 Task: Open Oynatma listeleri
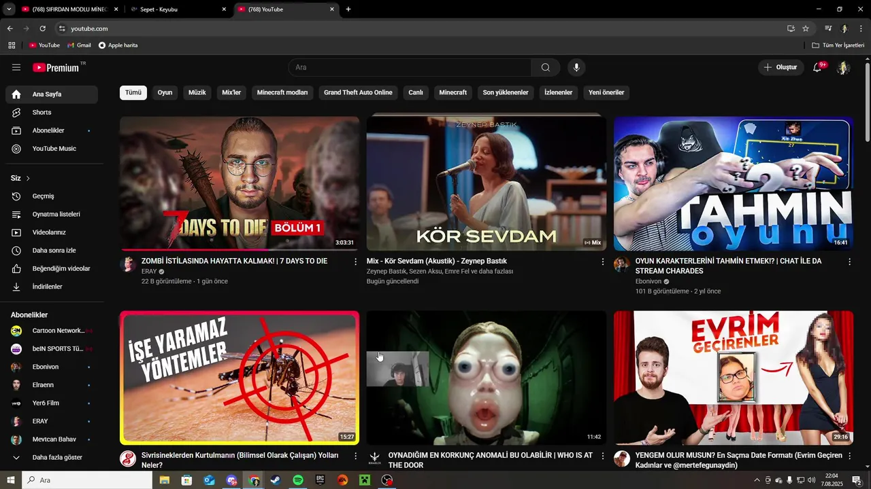point(52,214)
